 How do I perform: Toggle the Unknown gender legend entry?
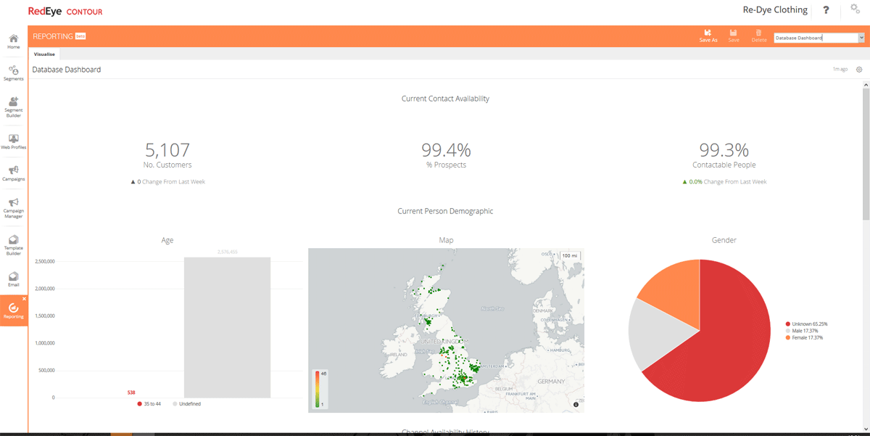[x=809, y=324]
